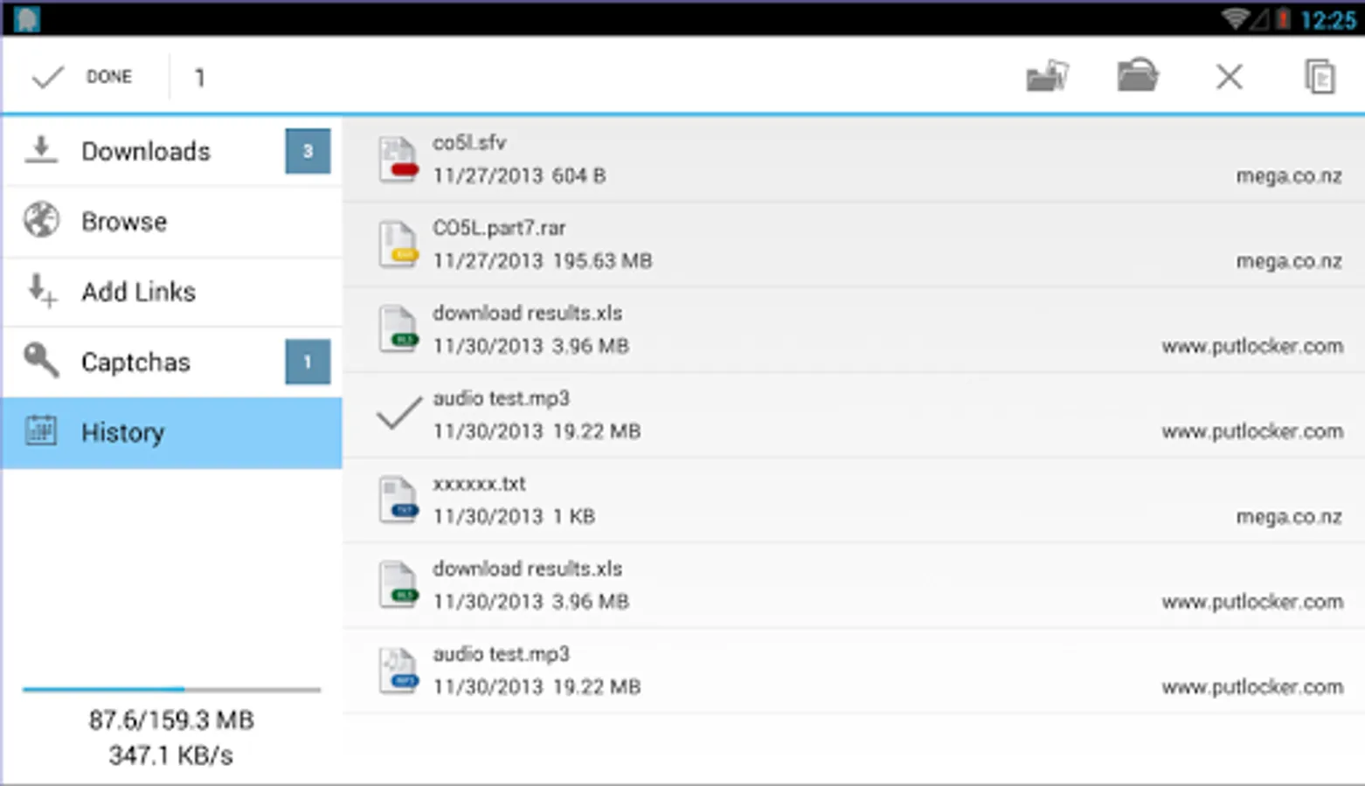Open the Captchas section
Viewport: 1365px width, 786px height.
172,362
